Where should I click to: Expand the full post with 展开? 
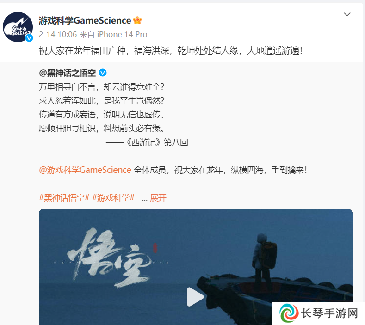(158, 198)
